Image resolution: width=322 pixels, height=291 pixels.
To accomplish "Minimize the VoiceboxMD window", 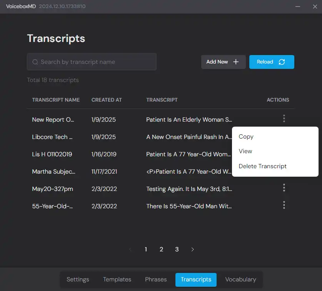I will point(298,7).
